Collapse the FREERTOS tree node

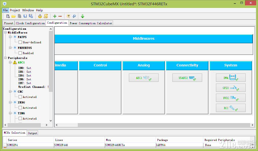point(10,48)
